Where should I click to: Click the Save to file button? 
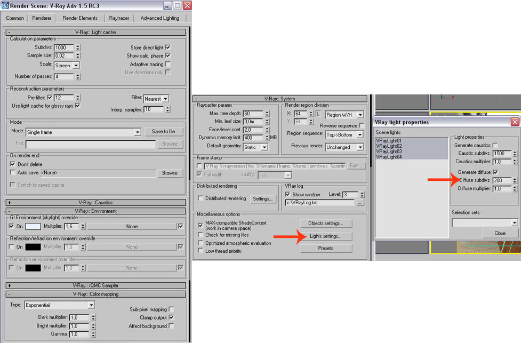pyautogui.click(x=164, y=132)
